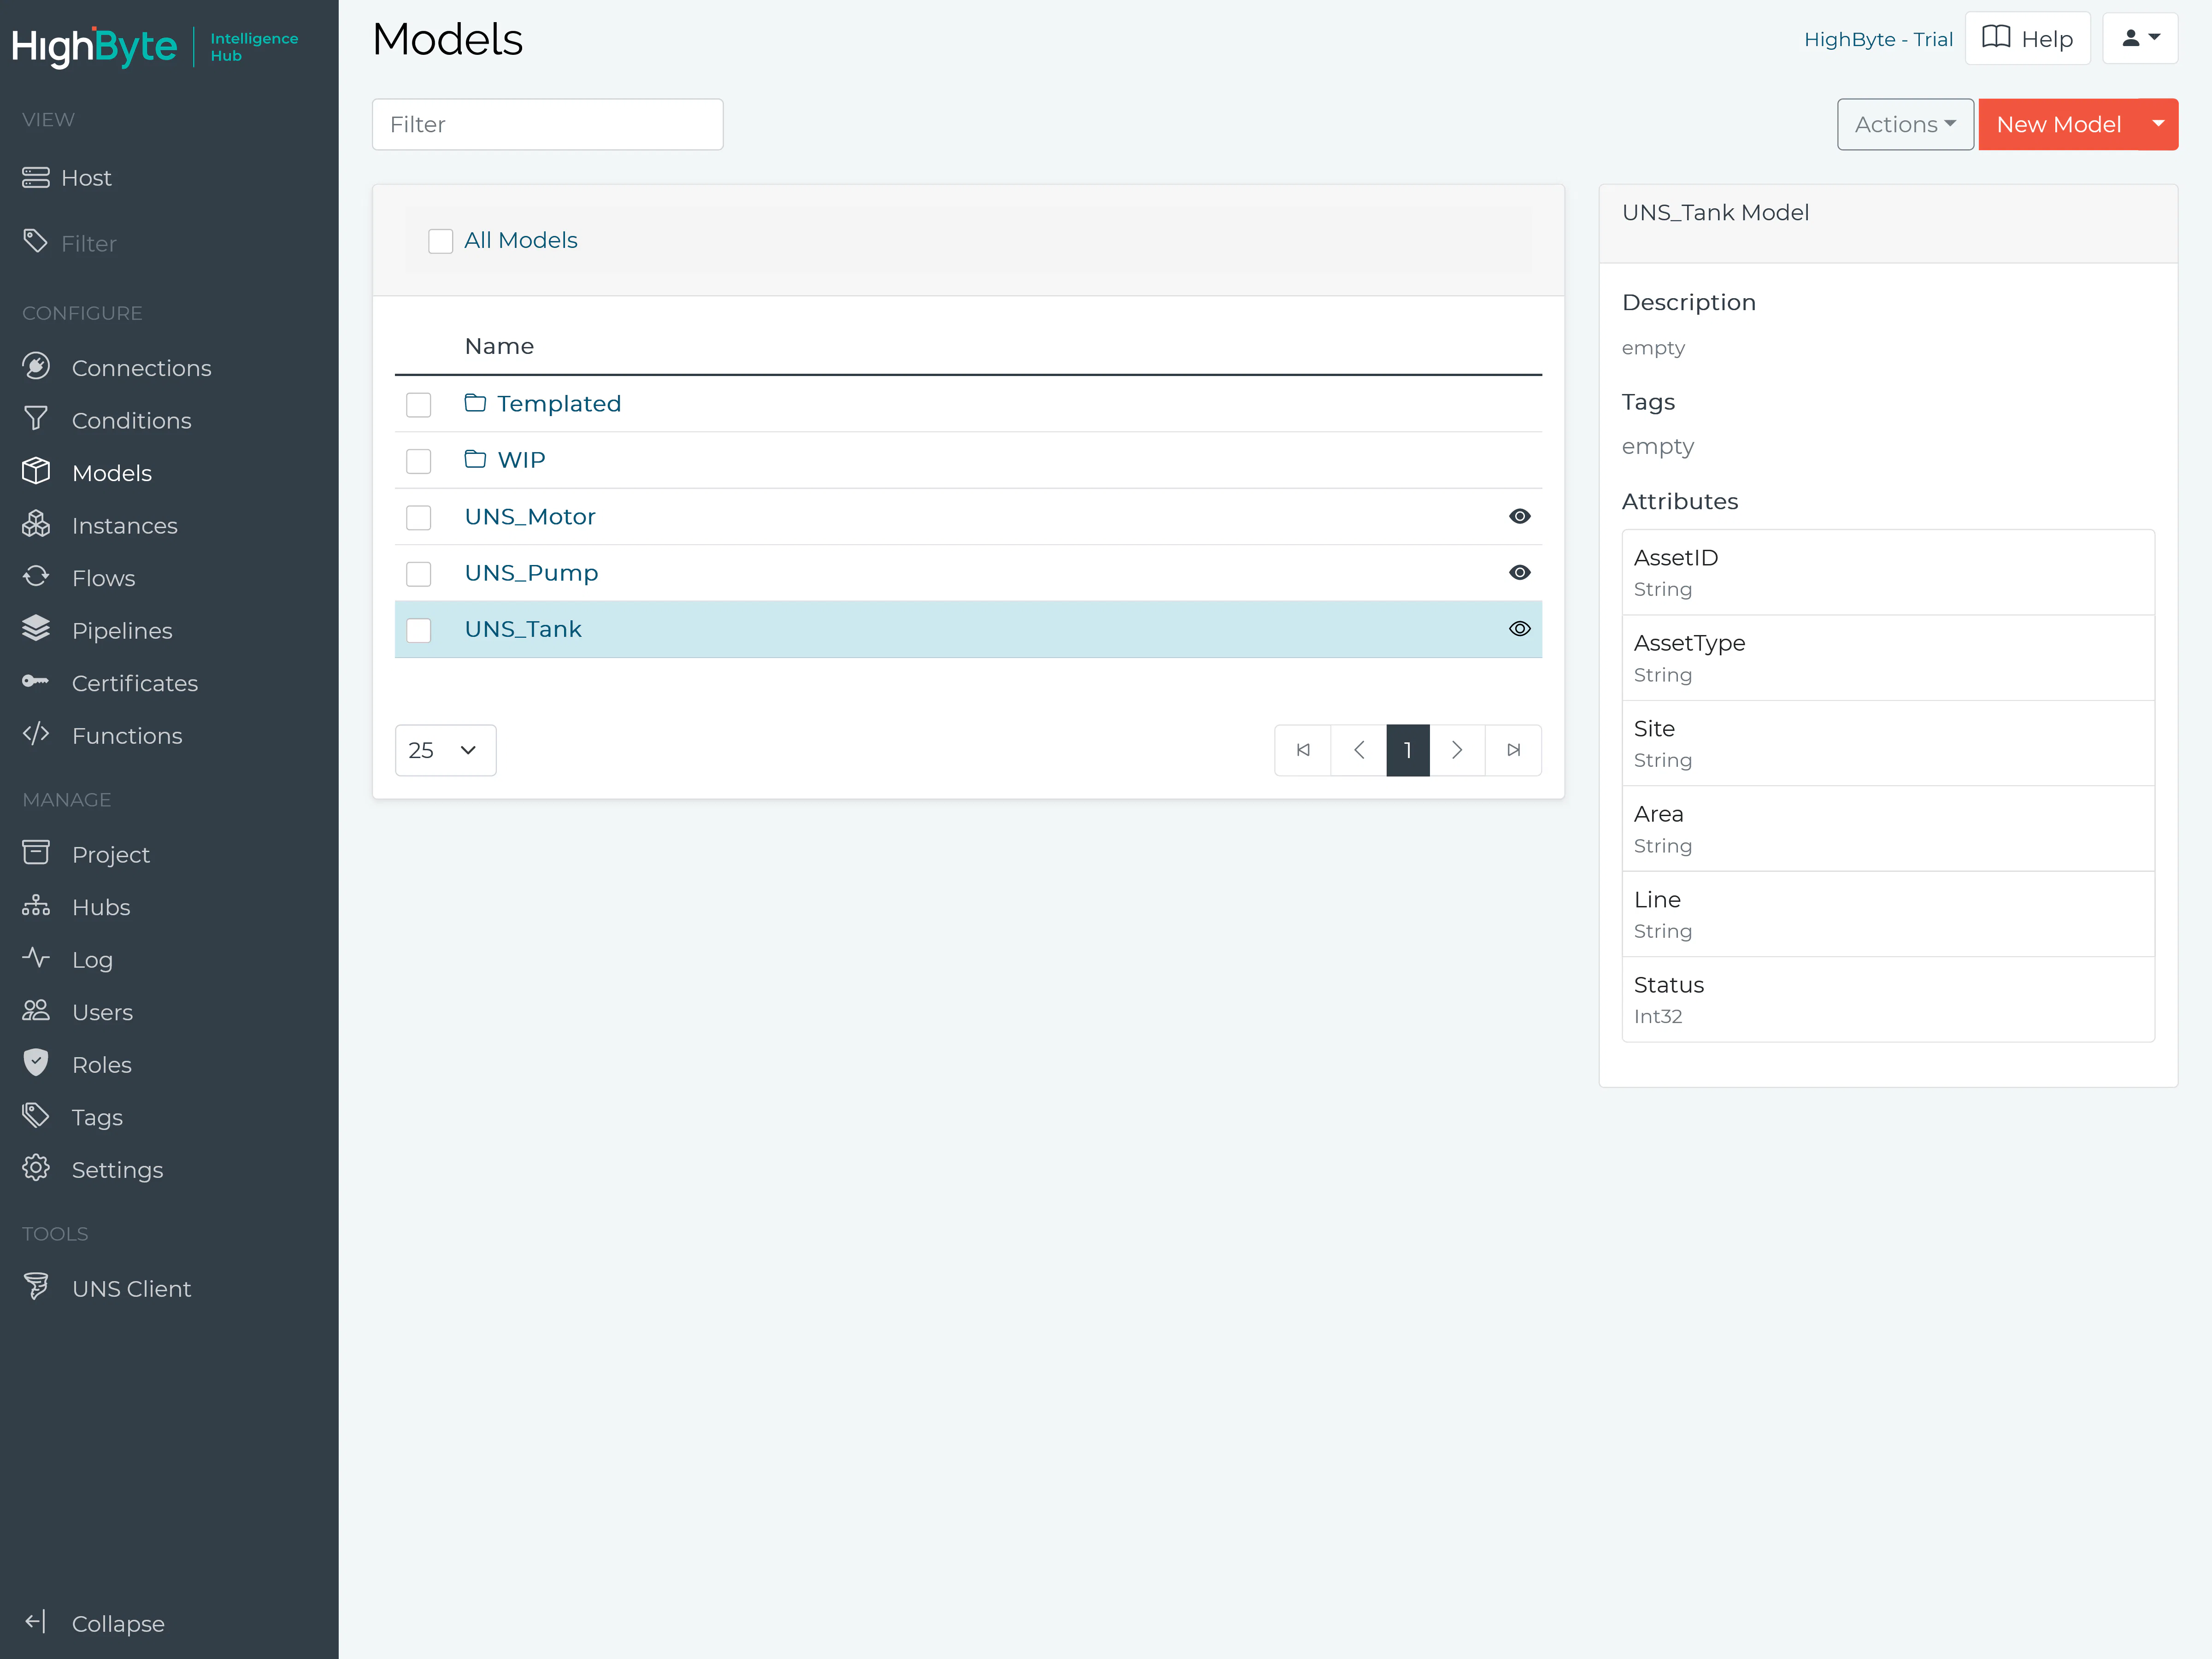Image resolution: width=2212 pixels, height=1659 pixels.
Task: Open the Help button
Action: click(x=2027, y=38)
